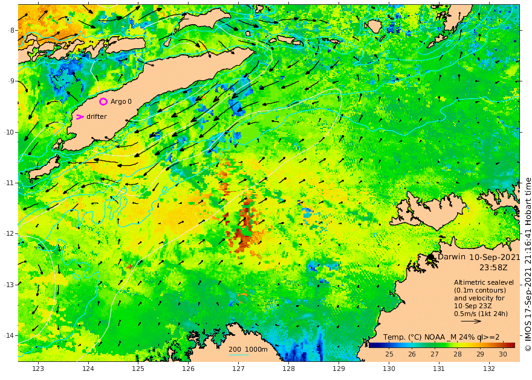Image resolution: width=532 pixels, height=380 pixels.
Task: Click the cyan 200m depth contour line sample
Action: tap(238, 355)
